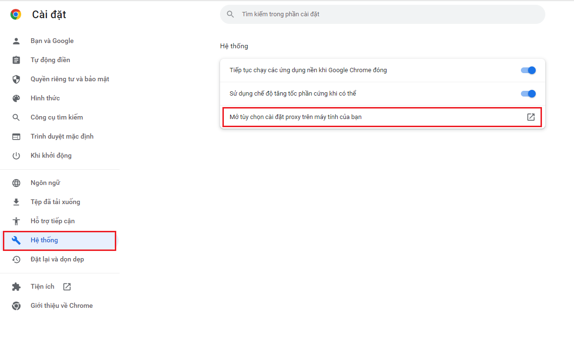Open Đặt lại và dọn dẹp page
The width and height of the screenshot is (574, 358).
[57, 260]
